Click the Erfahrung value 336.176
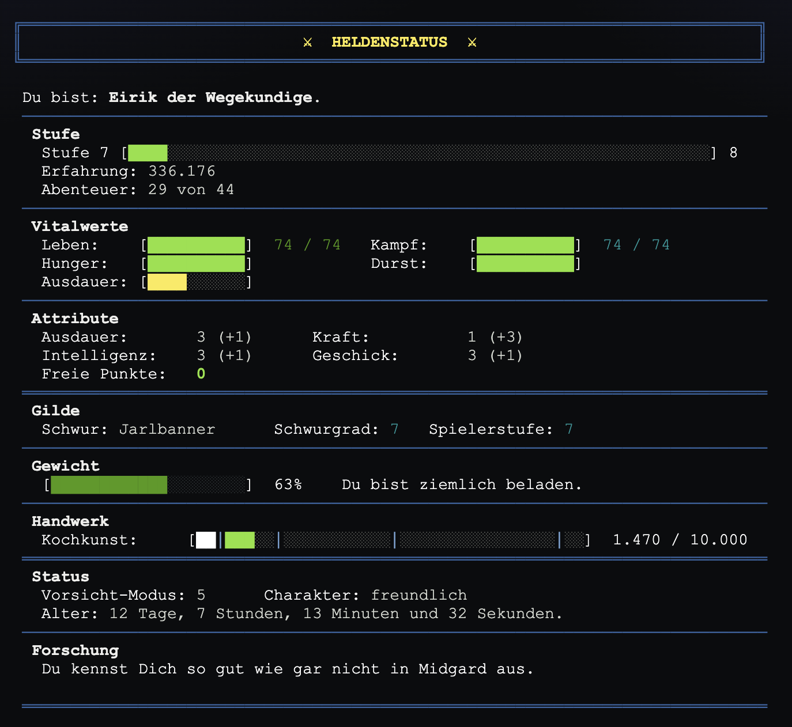 point(182,171)
